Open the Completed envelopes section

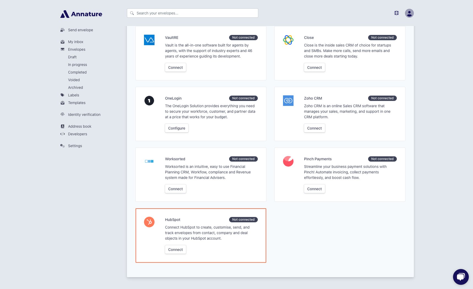(77, 72)
